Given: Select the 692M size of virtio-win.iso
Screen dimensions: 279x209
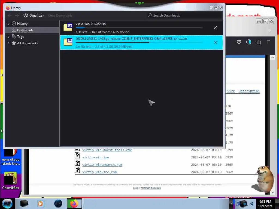Looking at the screenshot, I should coord(229,157).
